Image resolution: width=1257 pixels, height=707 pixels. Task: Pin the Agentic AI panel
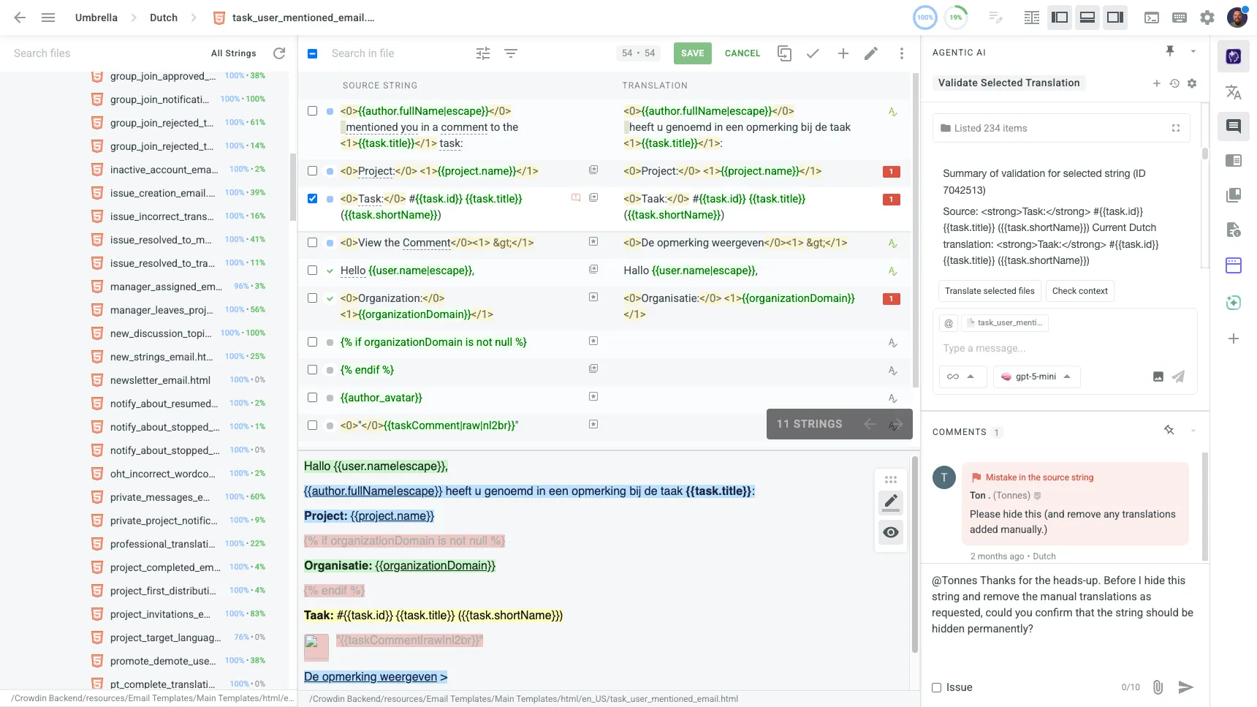pos(1170,51)
